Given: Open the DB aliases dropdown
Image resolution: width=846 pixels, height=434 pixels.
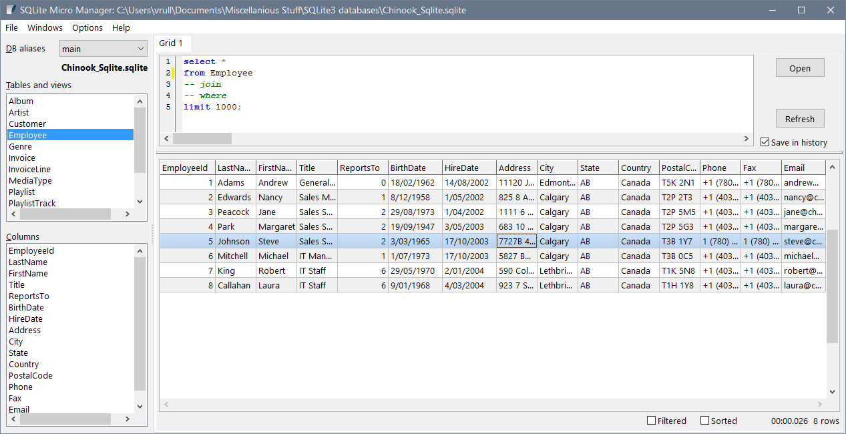Looking at the screenshot, I should pyautogui.click(x=103, y=49).
